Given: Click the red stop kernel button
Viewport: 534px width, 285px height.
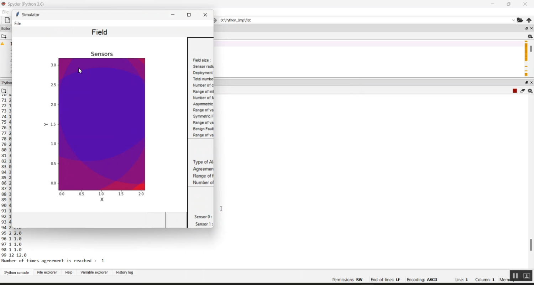Looking at the screenshot, I should (x=515, y=91).
